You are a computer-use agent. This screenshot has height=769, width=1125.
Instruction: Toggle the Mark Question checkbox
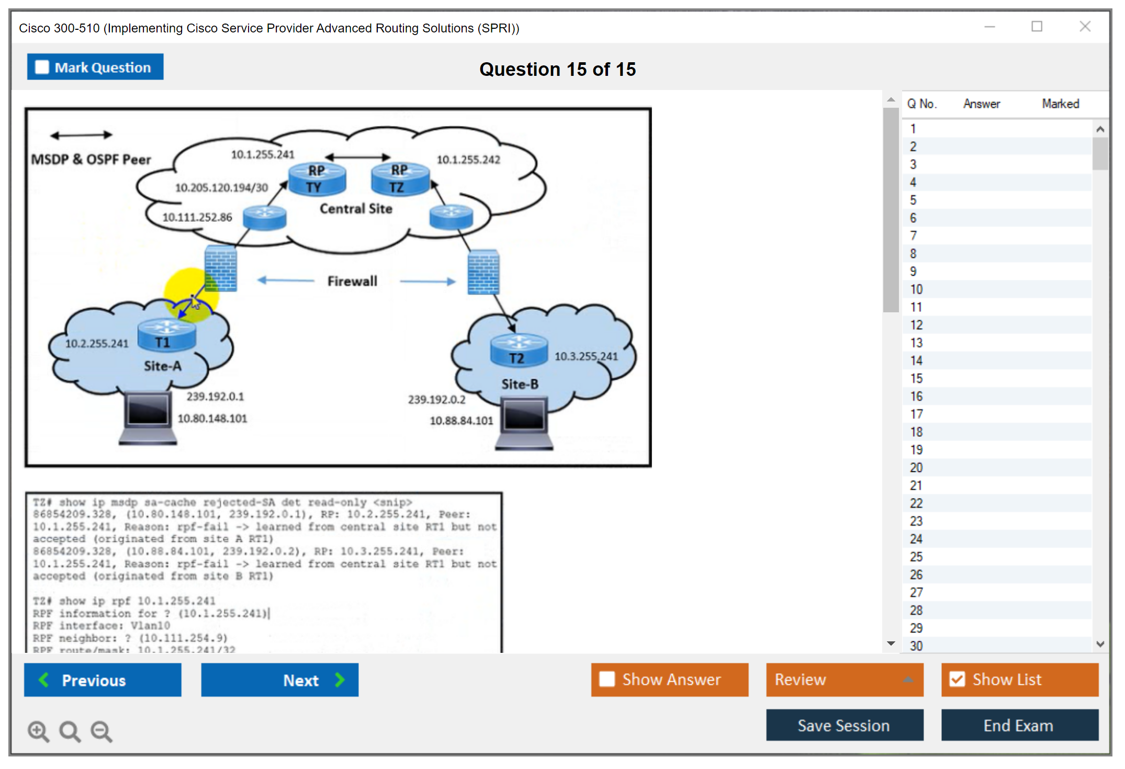click(x=42, y=67)
